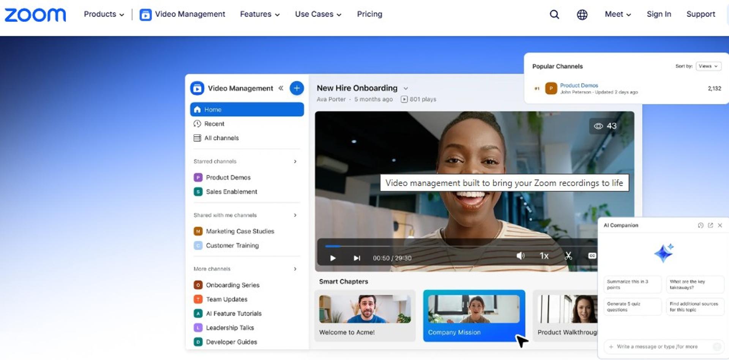Click the Support link
Image resolution: width=729 pixels, height=360 pixels.
(x=701, y=14)
